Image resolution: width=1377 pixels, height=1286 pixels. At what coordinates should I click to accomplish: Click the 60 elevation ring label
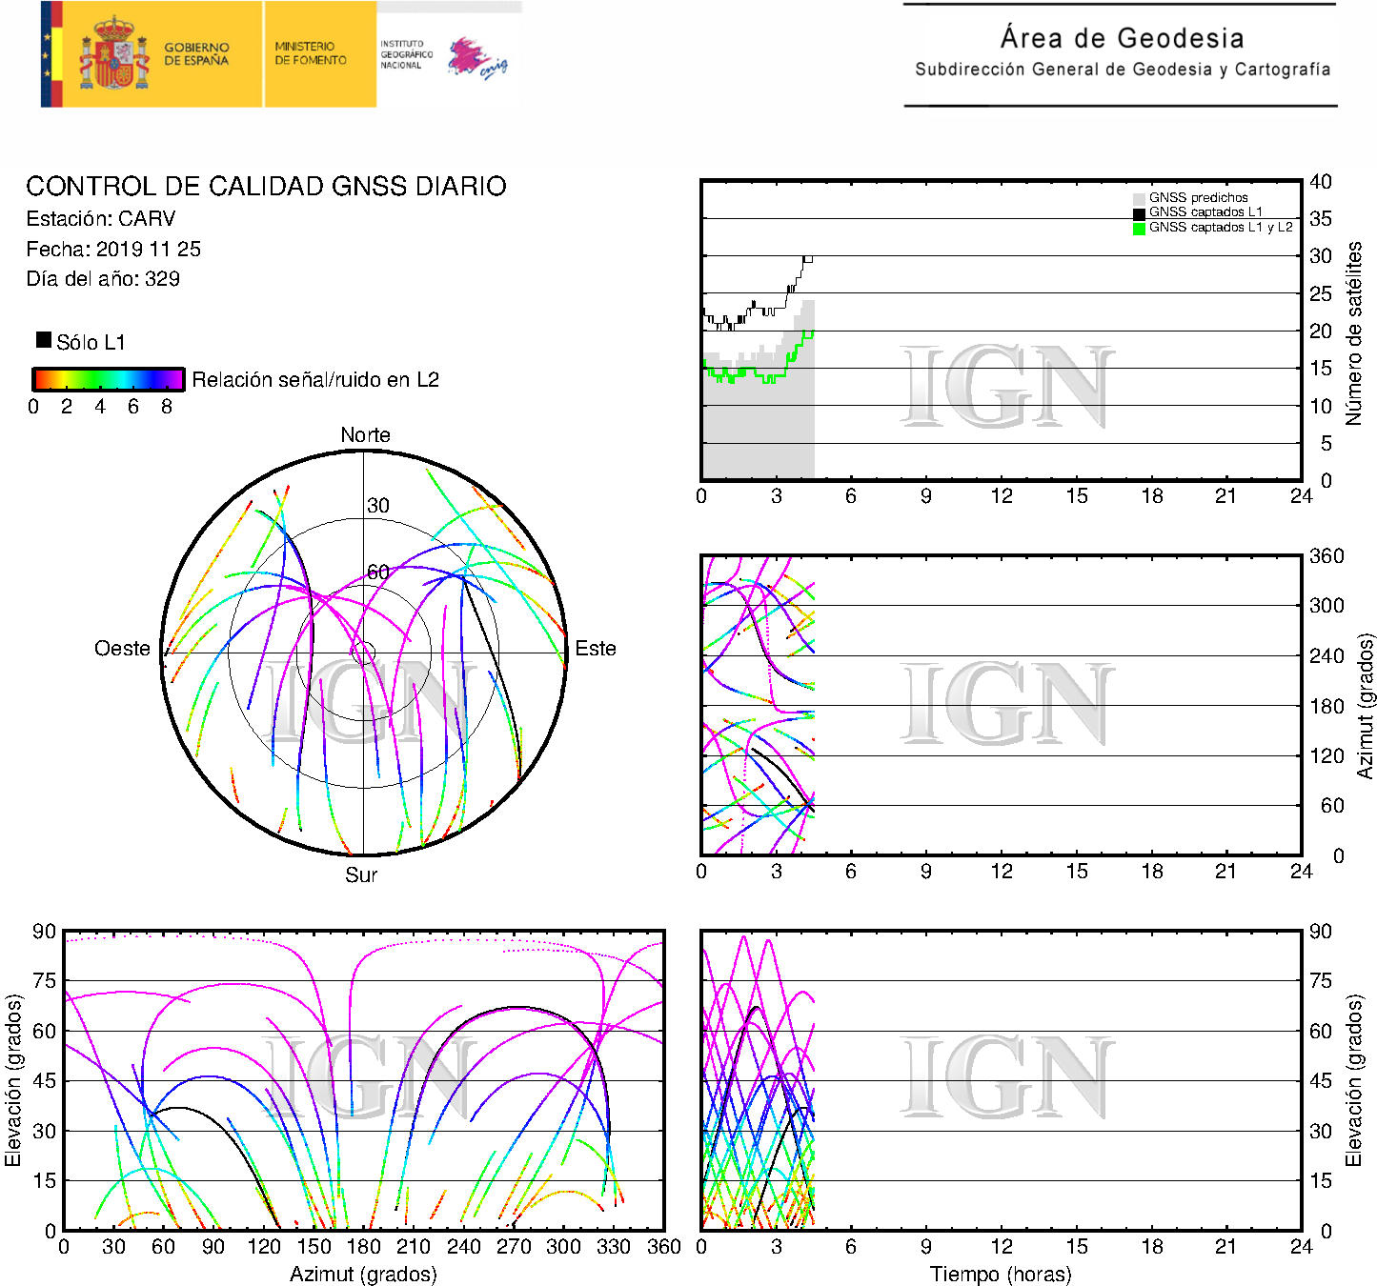click(x=378, y=572)
